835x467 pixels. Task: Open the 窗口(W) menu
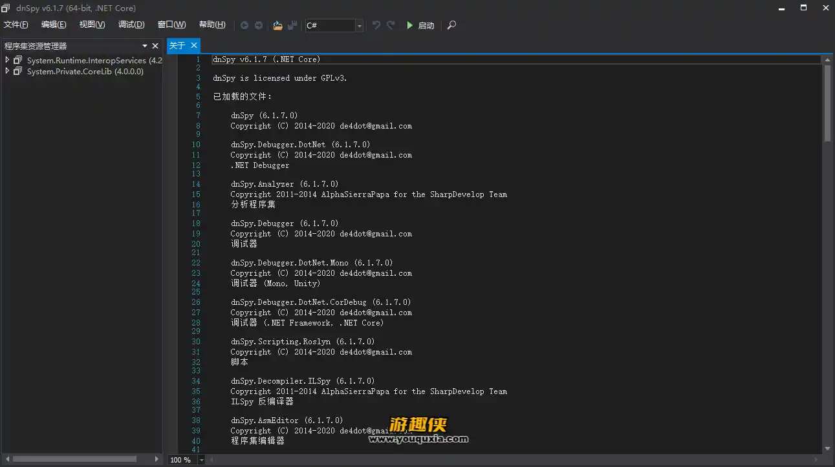click(x=171, y=25)
